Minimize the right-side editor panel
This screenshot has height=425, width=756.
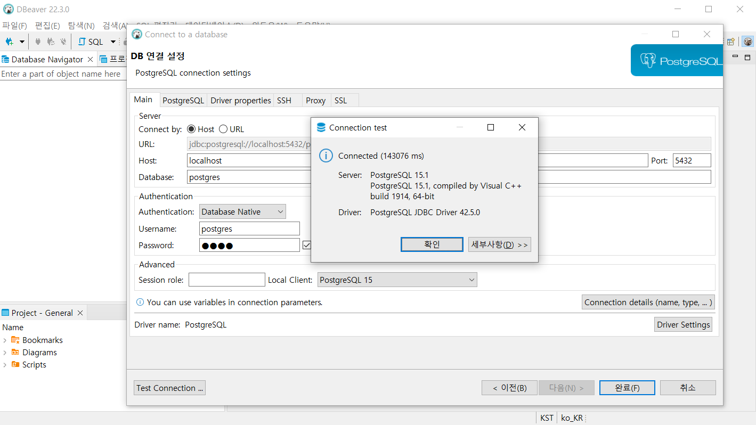735,56
